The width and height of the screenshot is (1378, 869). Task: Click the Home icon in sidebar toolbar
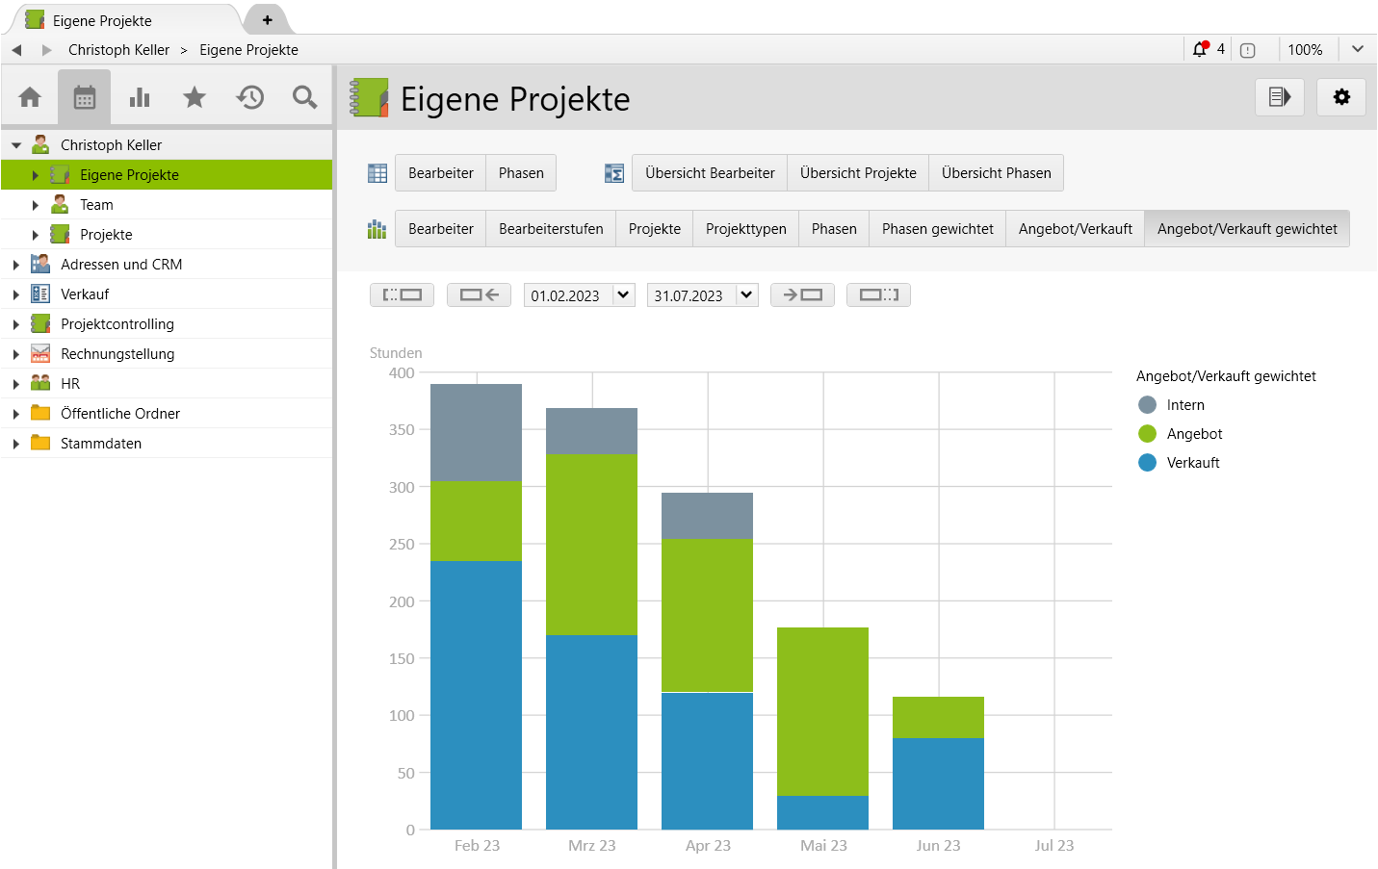tap(30, 97)
